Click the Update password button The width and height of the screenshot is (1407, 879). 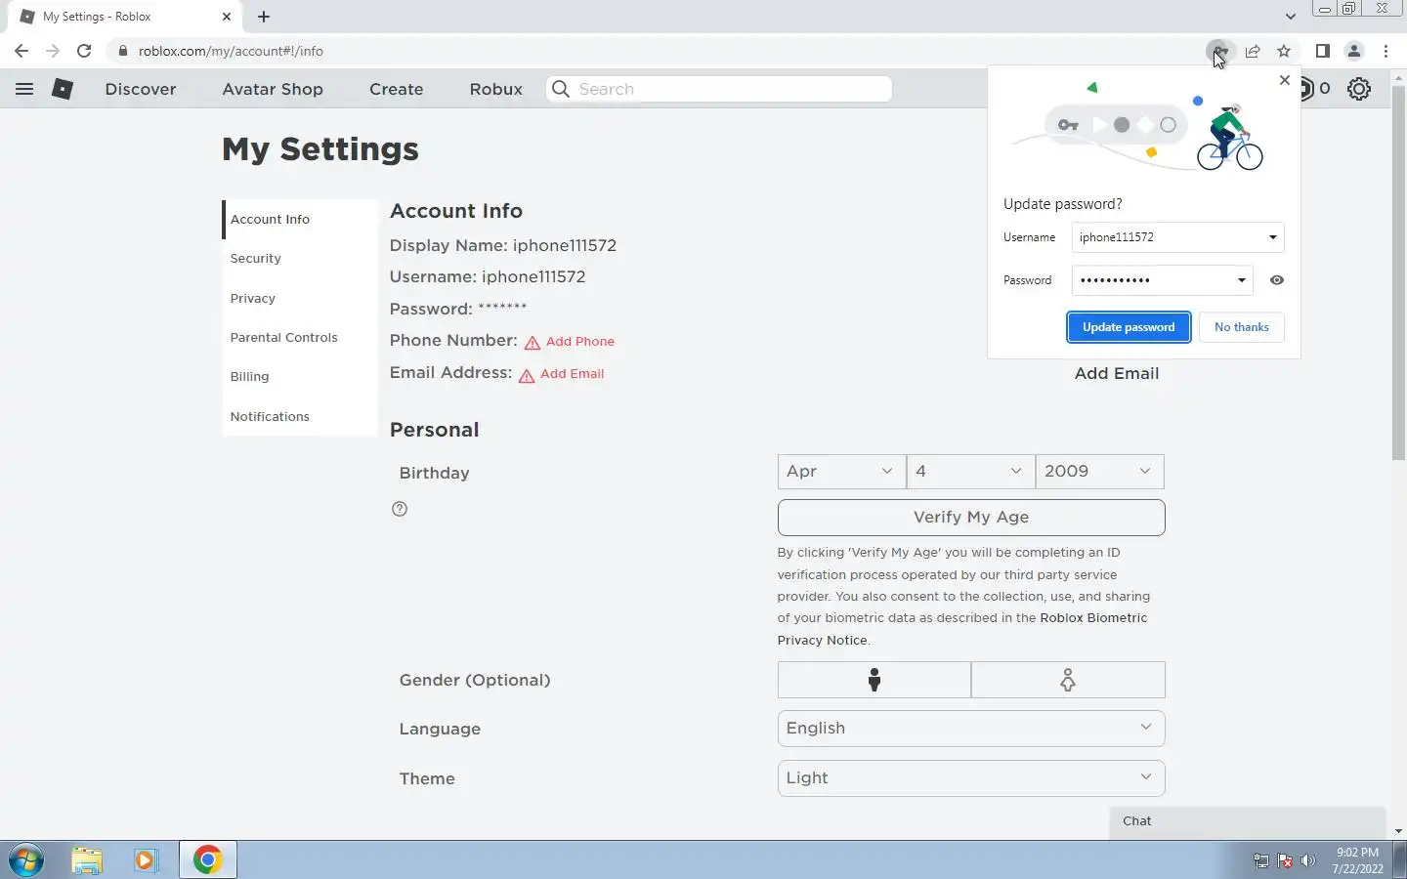[x=1129, y=327]
